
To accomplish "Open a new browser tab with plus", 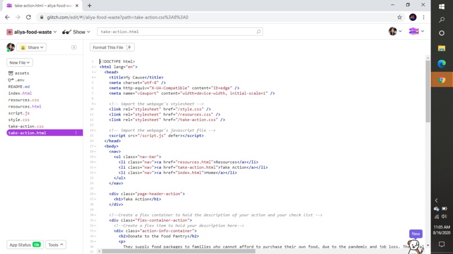I will tap(89, 6).
